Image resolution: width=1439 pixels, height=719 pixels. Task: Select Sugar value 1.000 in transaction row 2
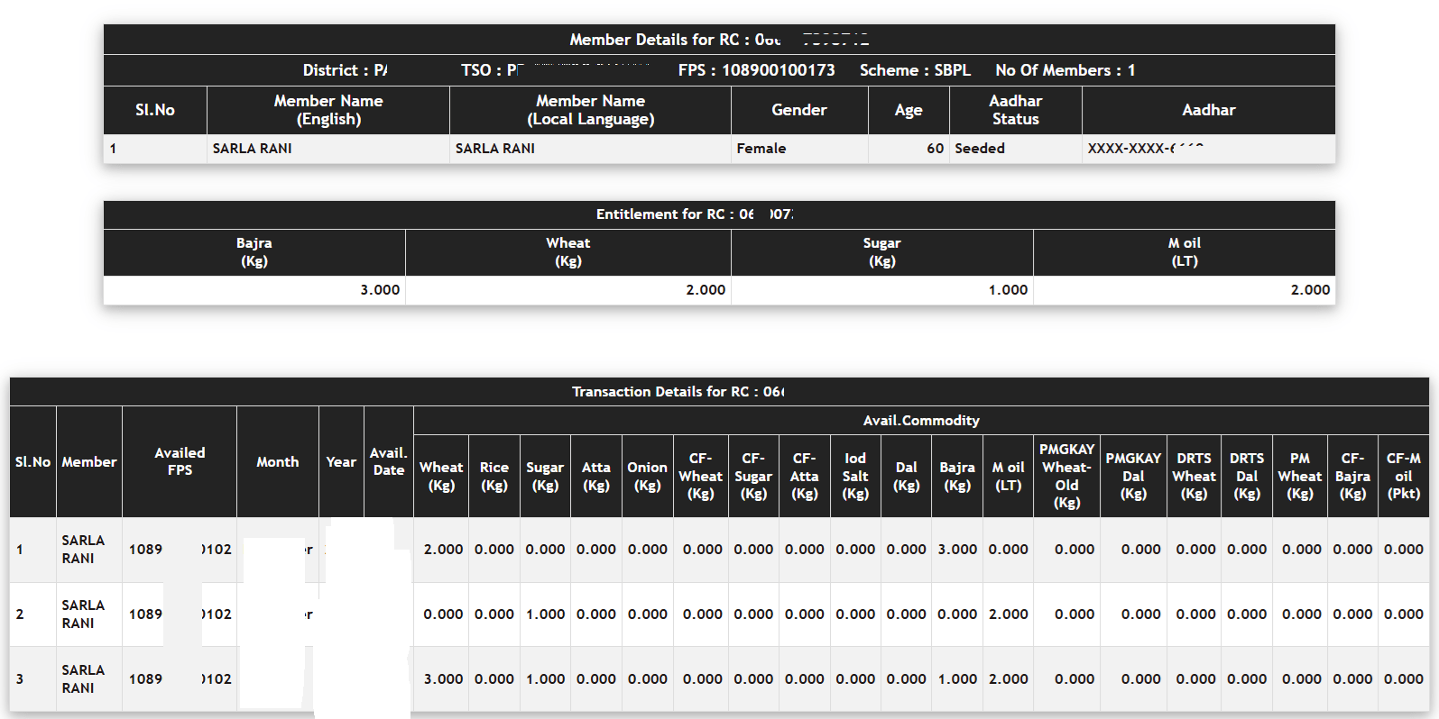tap(546, 614)
